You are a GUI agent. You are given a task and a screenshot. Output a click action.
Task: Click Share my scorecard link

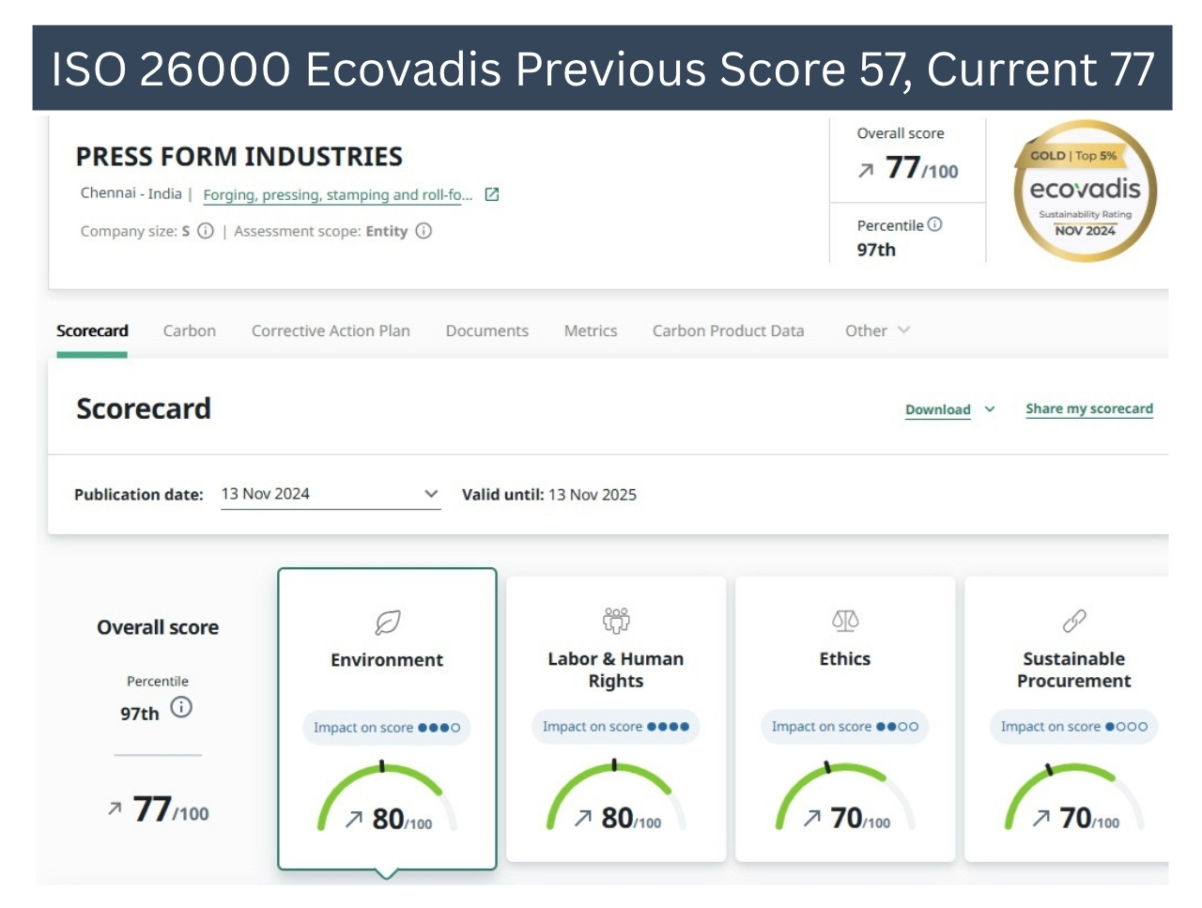[x=1089, y=409]
